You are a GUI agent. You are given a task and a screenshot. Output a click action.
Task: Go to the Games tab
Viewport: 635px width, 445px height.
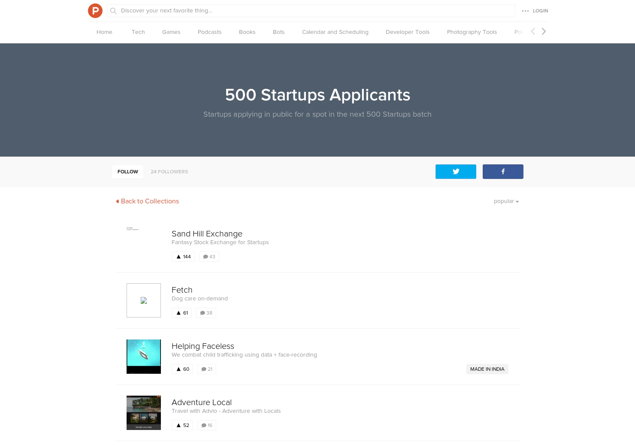tap(171, 32)
